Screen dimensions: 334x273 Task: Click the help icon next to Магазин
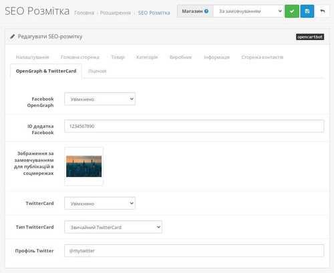(x=206, y=11)
